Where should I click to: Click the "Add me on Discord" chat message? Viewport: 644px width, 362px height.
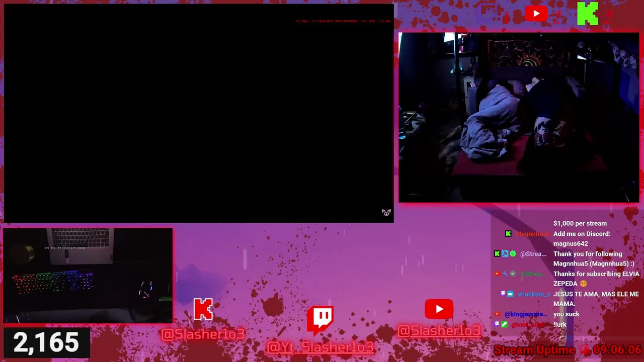pyautogui.click(x=582, y=239)
